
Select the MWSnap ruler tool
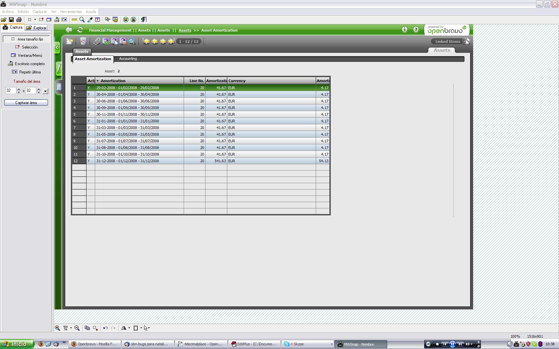[x=74, y=20]
